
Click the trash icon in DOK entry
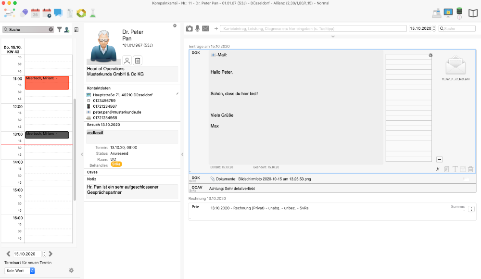click(x=471, y=169)
